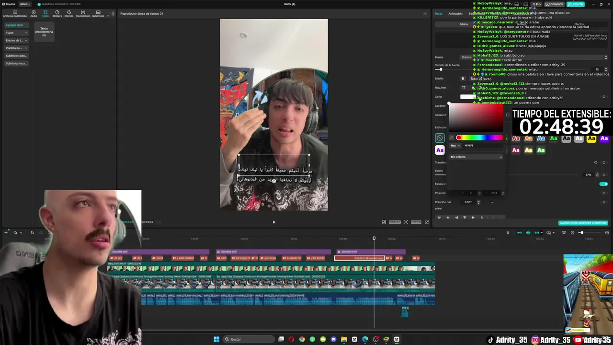The width and height of the screenshot is (613, 345).
Task: Open the Hex color format dropdown
Action: click(x=455, y=146)
